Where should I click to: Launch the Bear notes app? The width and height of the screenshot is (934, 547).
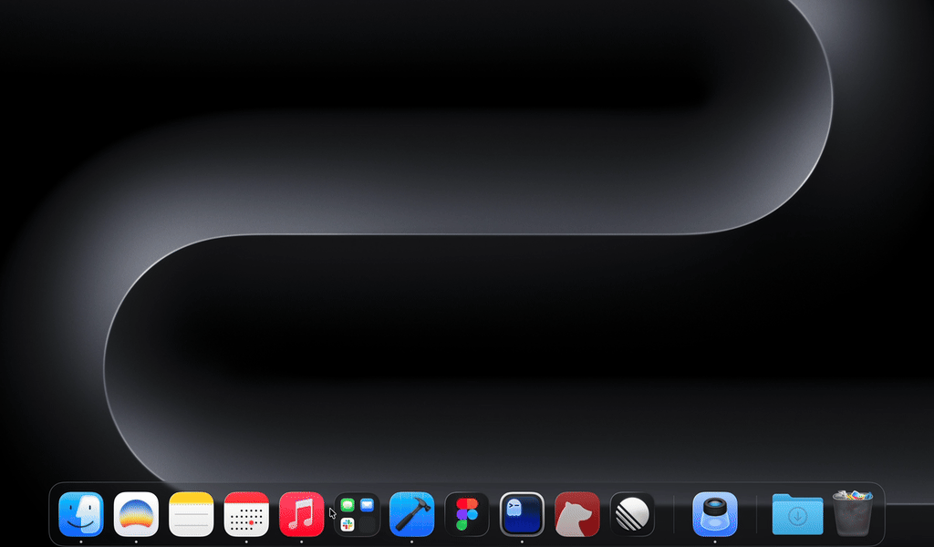coord(577,514)
